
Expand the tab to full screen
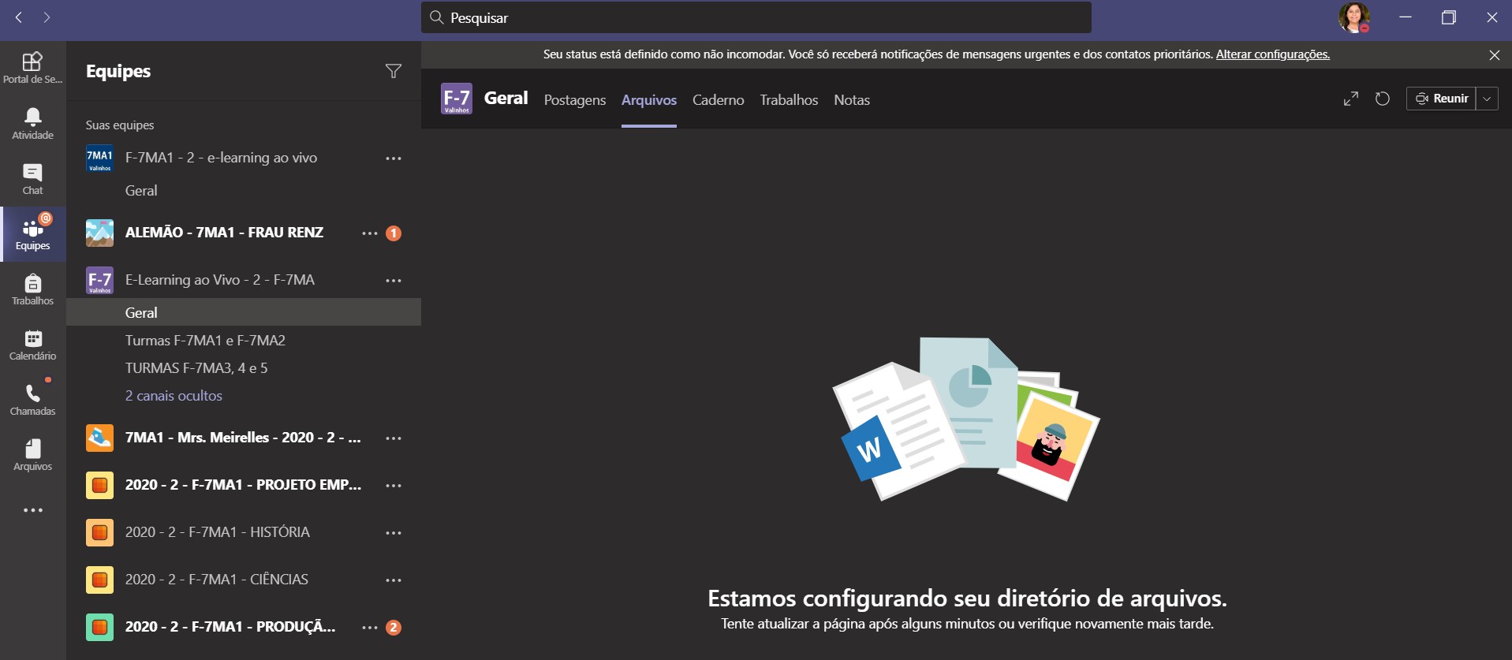[x=1351, y=99]
